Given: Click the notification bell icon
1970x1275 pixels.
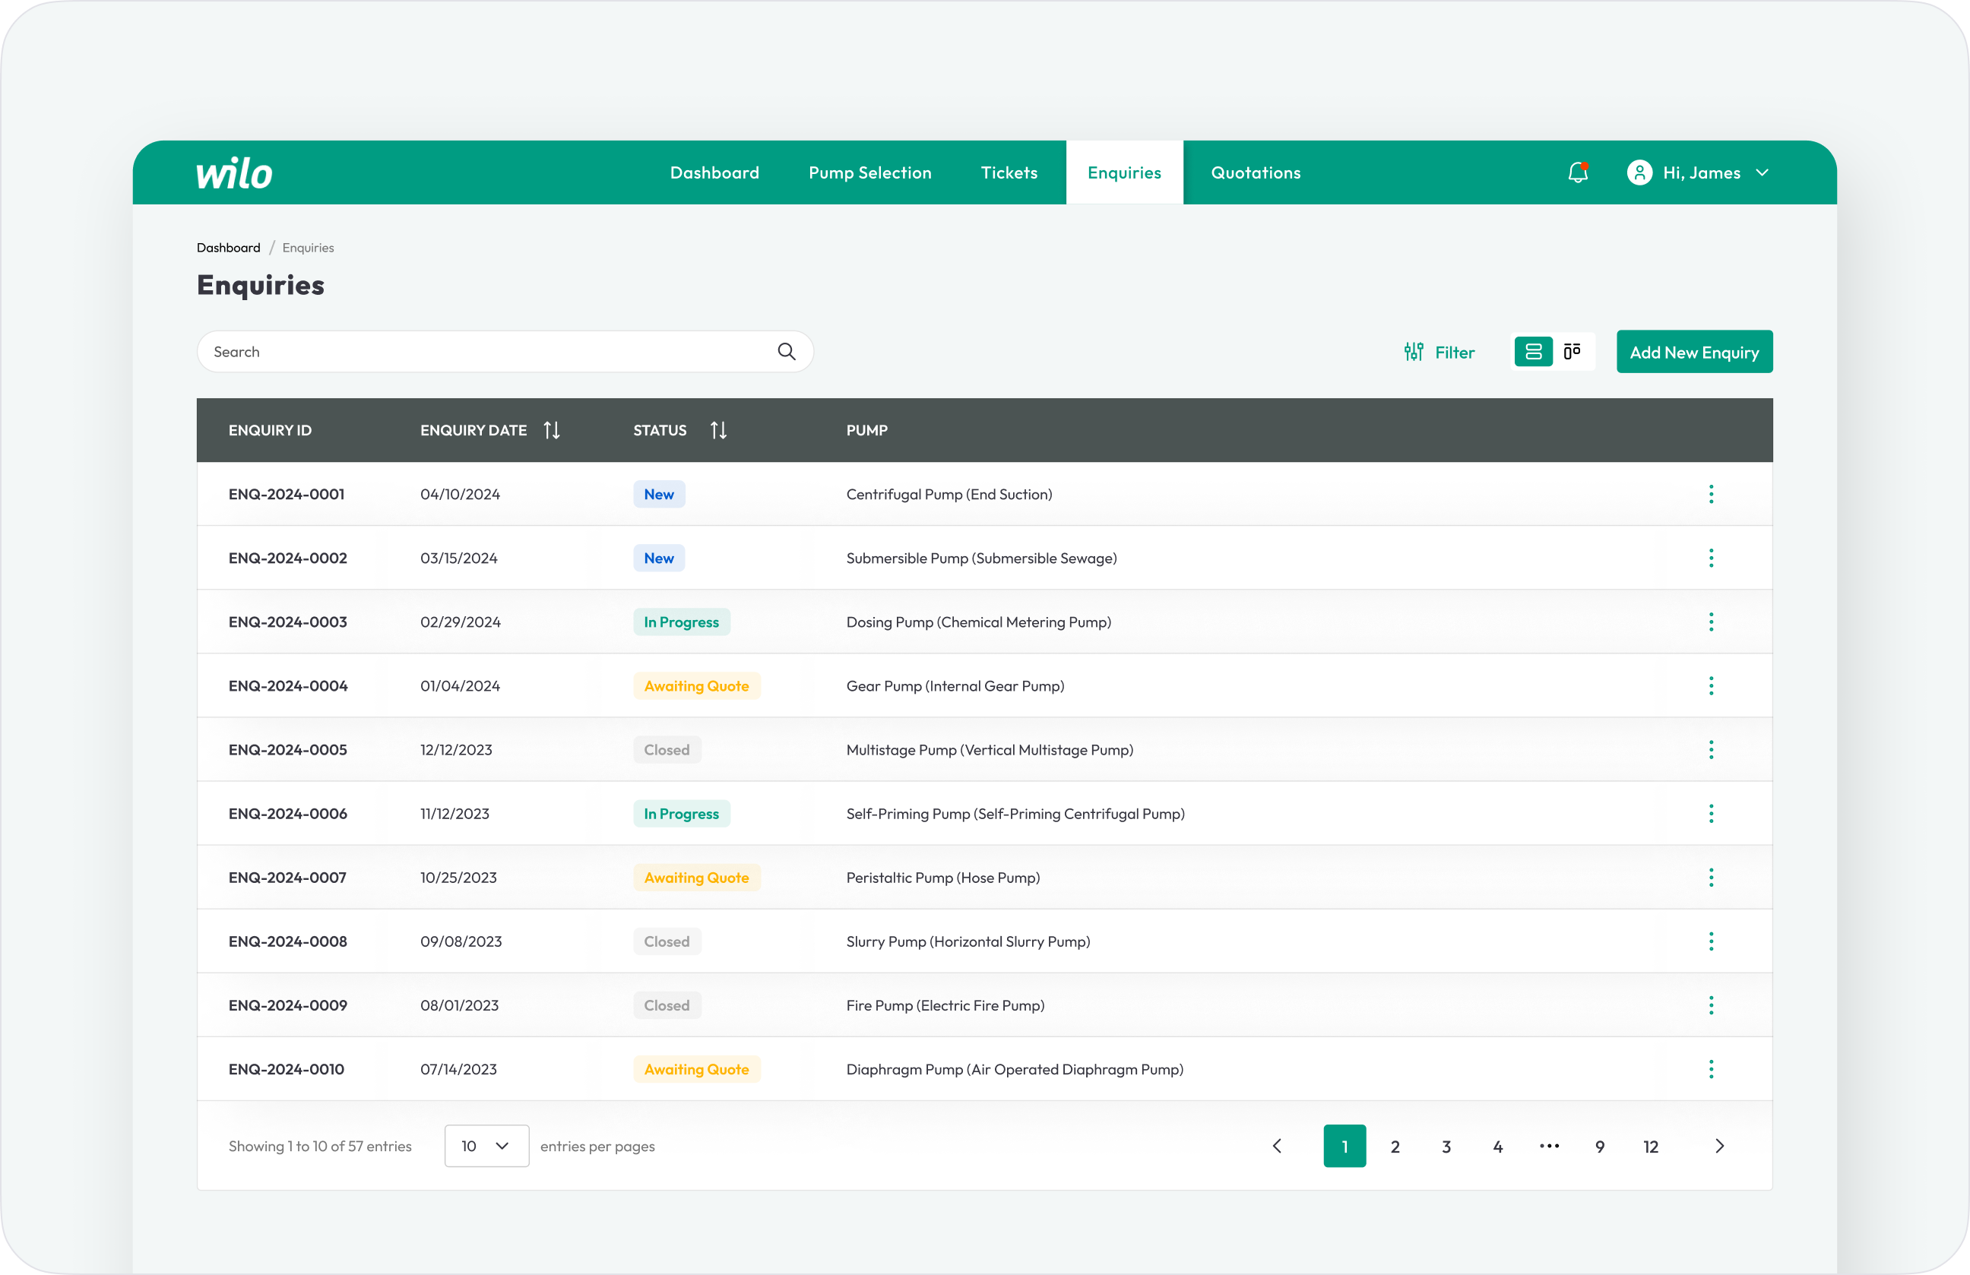Looking at the screenshot, I should [1578, 172].
